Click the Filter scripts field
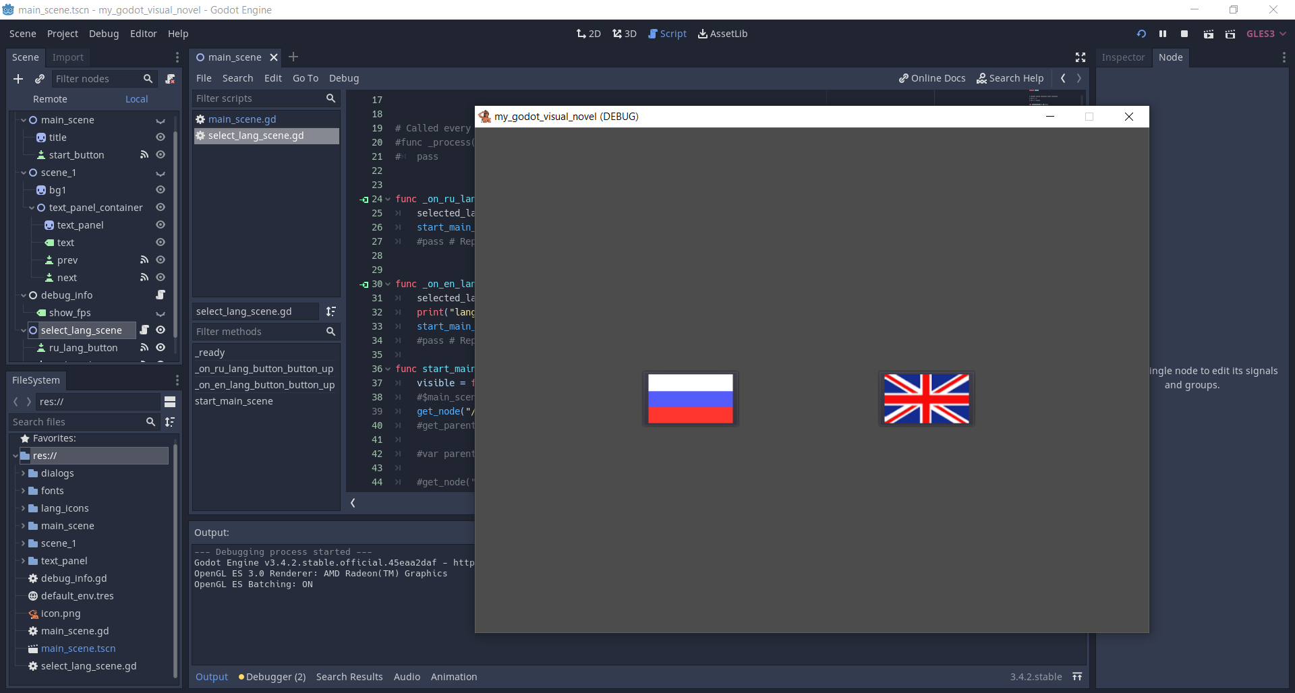This screenshot has height=693, width=1295. [266, 98]
